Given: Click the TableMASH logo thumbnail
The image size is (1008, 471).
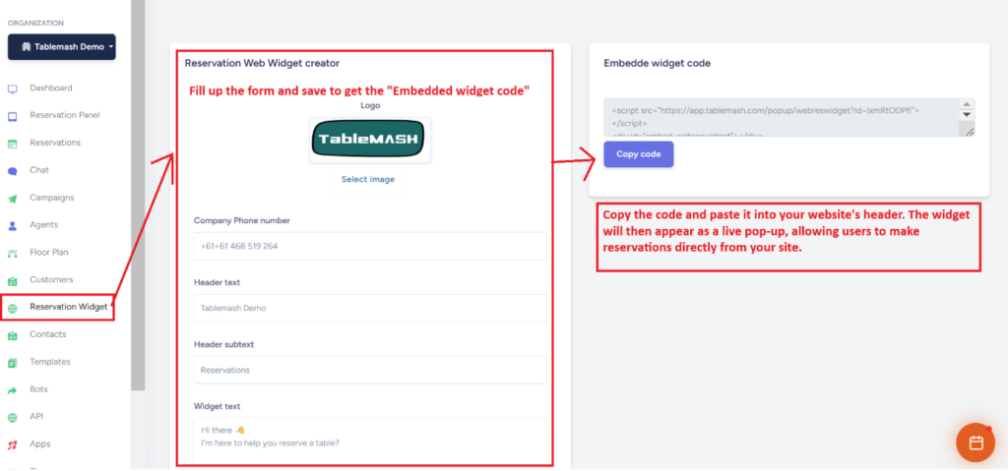Looking at the screenshot, I should (x=370, y=141).
